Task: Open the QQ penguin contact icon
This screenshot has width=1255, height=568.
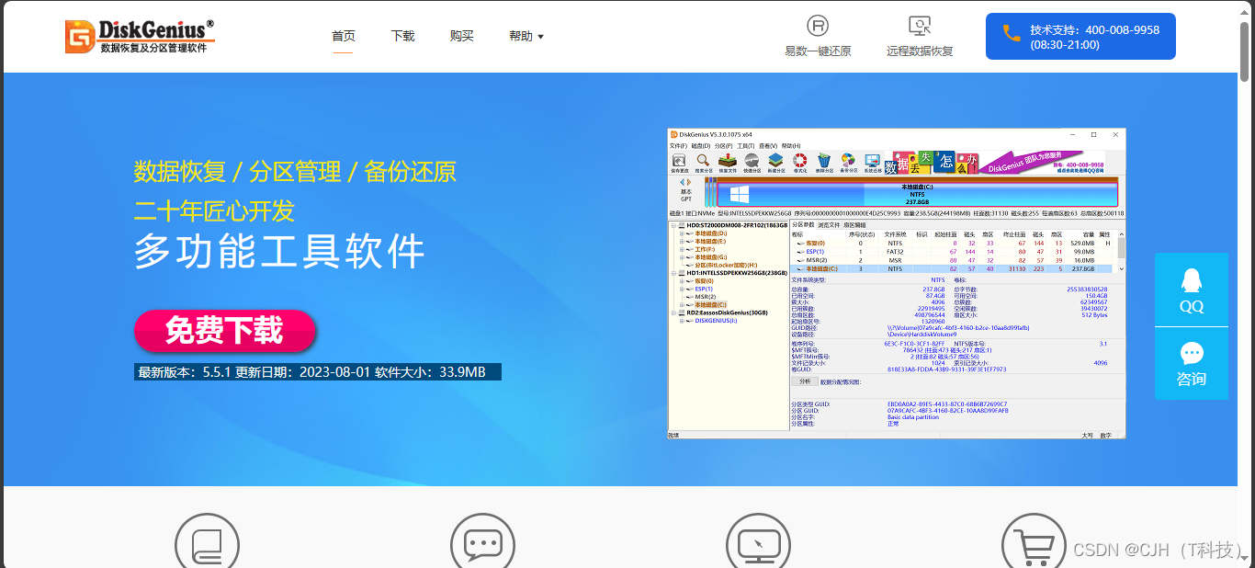Action: point(1192,279)
